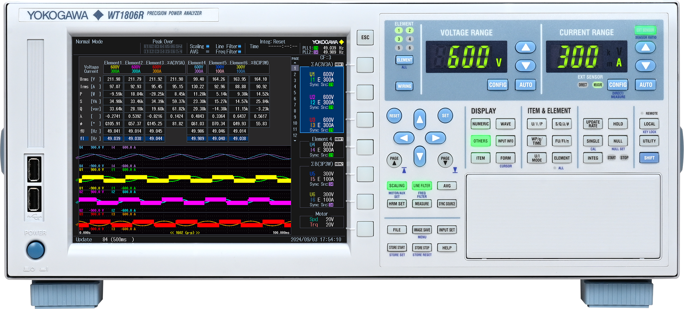The width and height of the screenshot is (684, 309).
Task: Open HRM SET harmonic settings
Action: [x=397, y=204]
